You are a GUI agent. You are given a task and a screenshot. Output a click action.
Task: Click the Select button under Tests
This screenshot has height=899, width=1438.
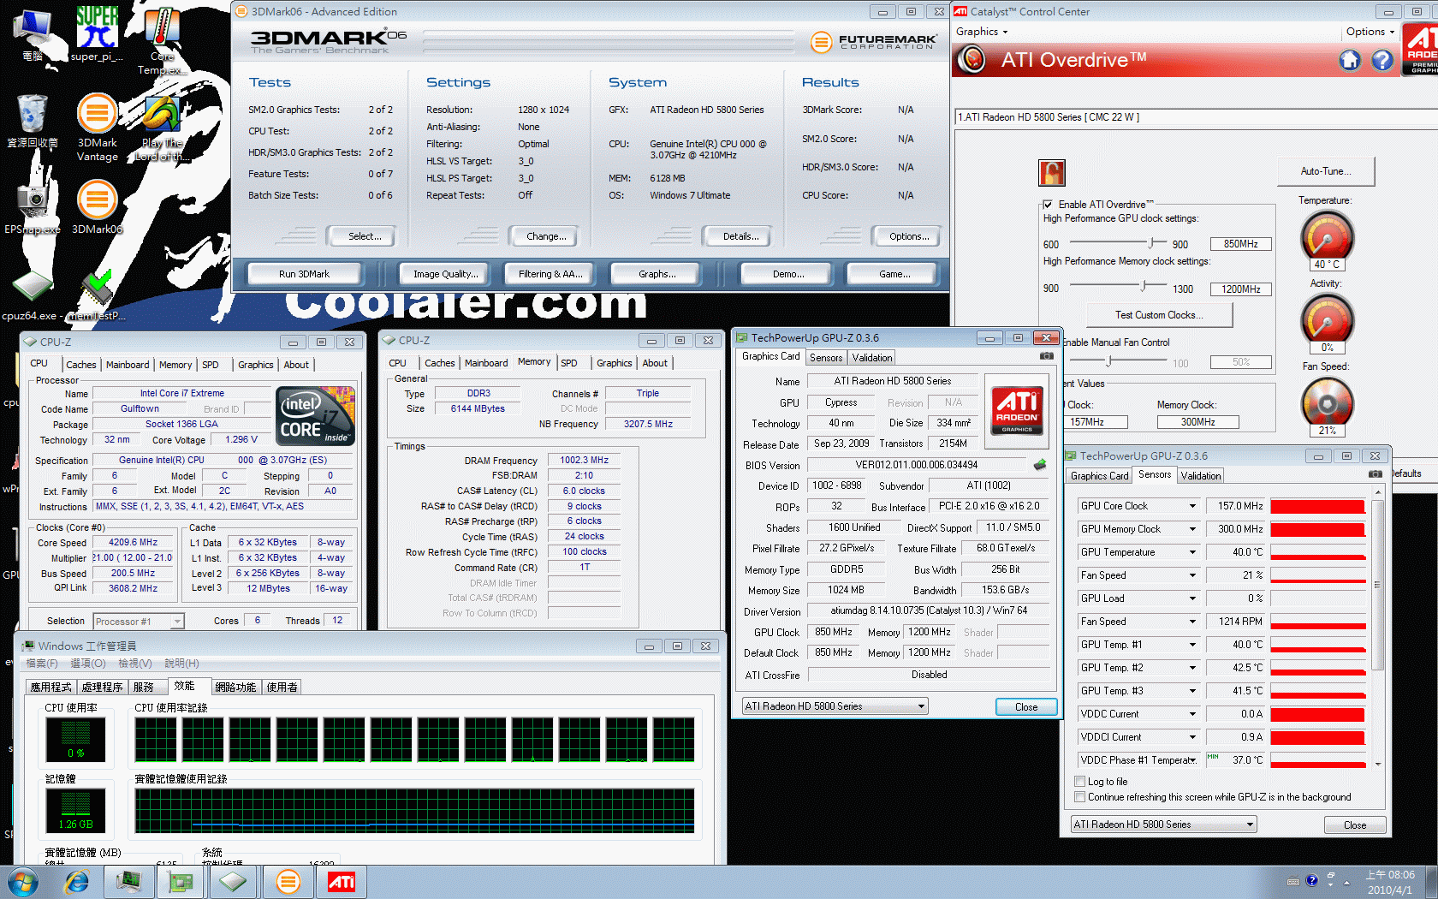tap(365, 236)
